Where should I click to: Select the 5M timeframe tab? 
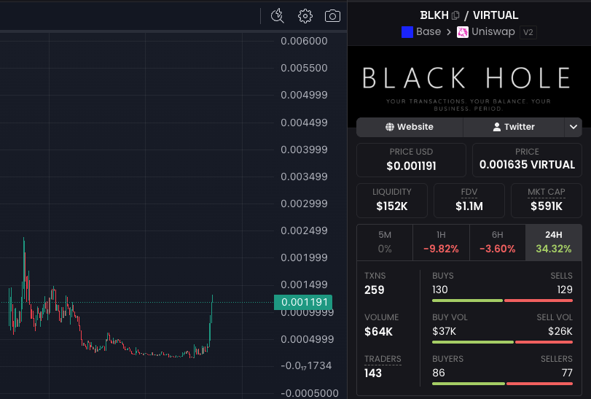[385, 242]
